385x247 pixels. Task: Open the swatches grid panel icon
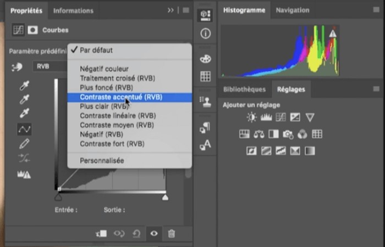tap(205, 76)
